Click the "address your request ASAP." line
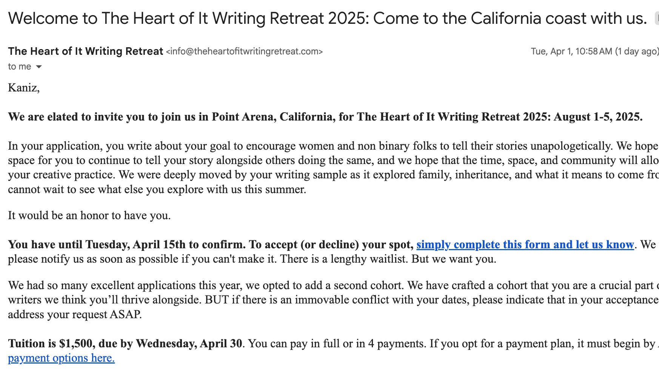Image resolution: width=659 pixels, height=373 pixels. (x=75, y=314)
